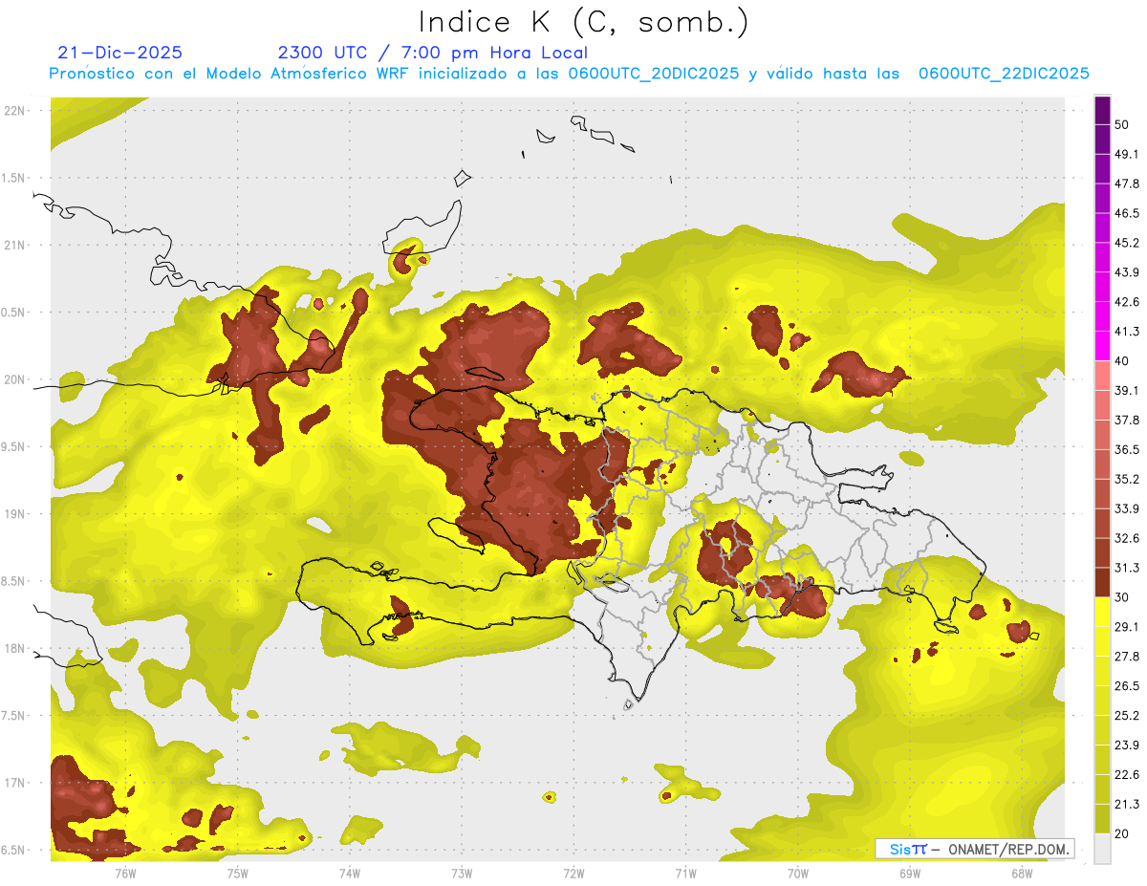
Task: Click the "42.6" colorbar value
Action: tap(1127, 302)
